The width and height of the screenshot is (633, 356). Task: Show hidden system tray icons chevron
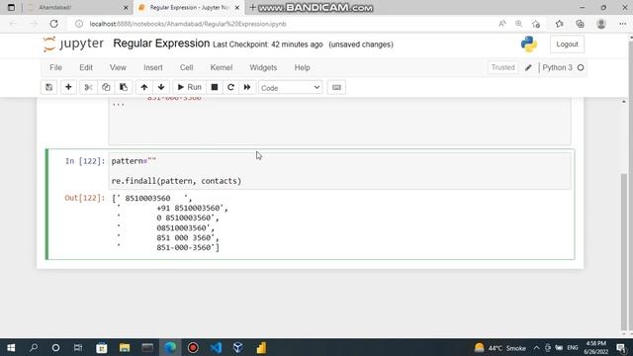click(536, 347)
